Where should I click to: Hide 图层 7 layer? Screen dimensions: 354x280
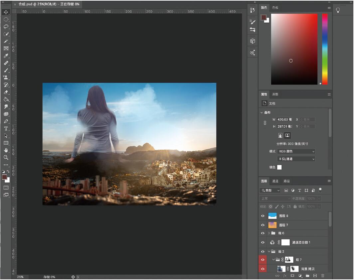tap(263, 225)
